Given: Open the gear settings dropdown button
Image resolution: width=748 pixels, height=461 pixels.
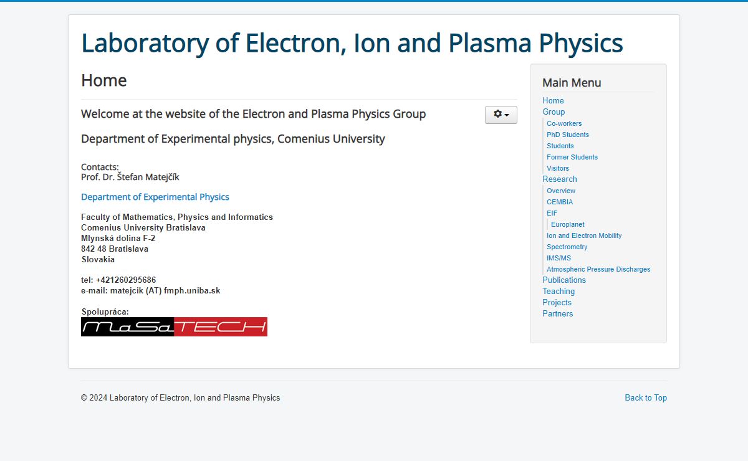Looking at the screenshot, I should point(501,115).
